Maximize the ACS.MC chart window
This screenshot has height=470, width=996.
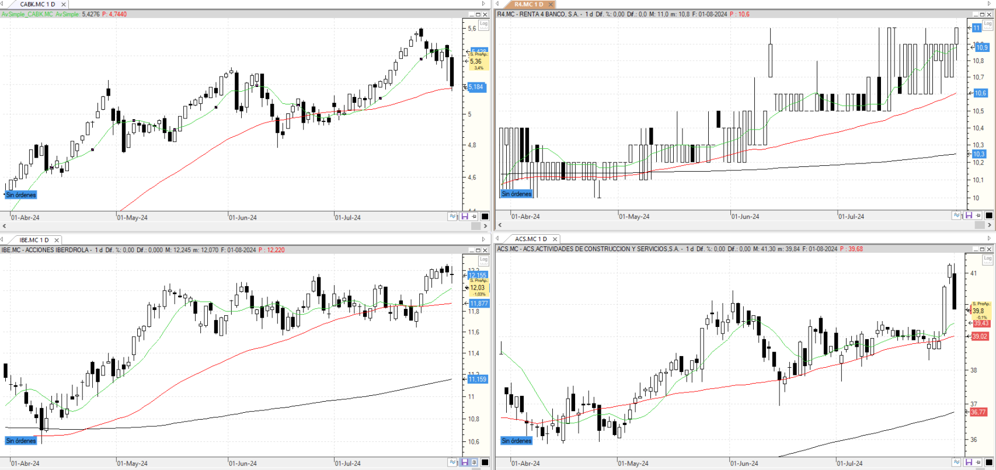(x=982, y=249)
